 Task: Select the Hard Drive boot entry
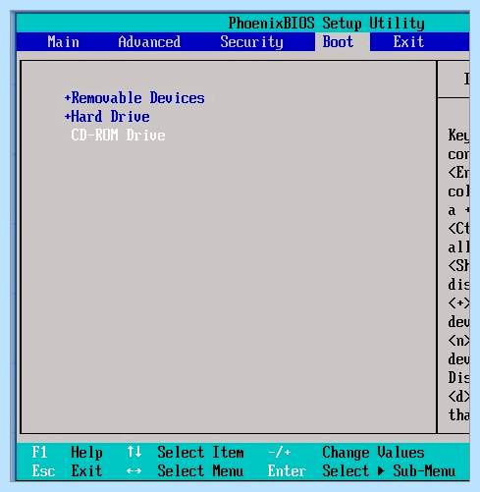[110, 117]
